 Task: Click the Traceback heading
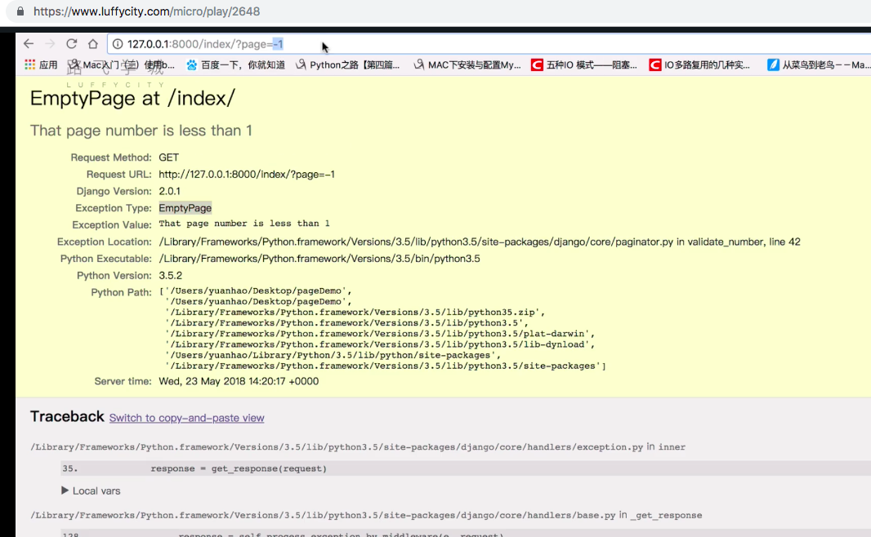pos(67,416)
